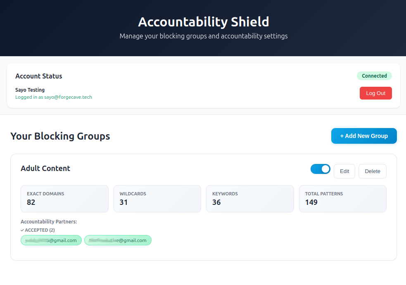Select the Adult Content group title
The height and width of the screenshot is (285, 406).
click(45, 168)
